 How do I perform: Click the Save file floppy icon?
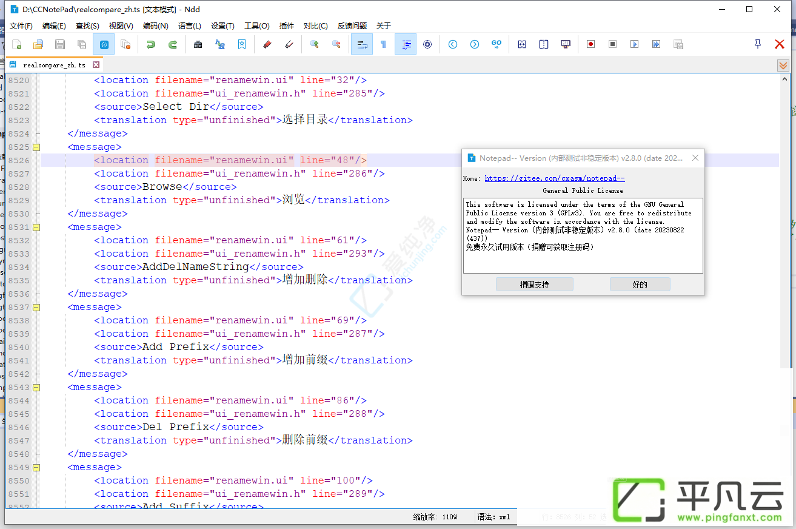click(x=60, y=44)
